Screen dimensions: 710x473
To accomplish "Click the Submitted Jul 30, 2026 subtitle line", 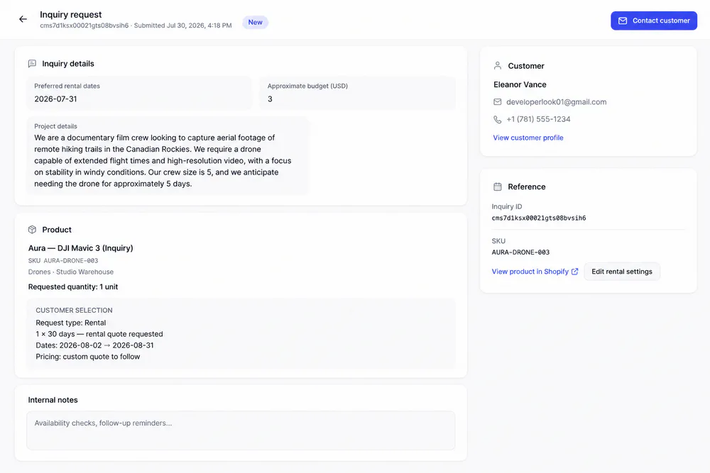I will pos(136,26).
